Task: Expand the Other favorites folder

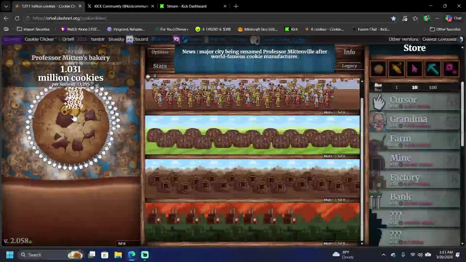Action: (x=445, y=29)
